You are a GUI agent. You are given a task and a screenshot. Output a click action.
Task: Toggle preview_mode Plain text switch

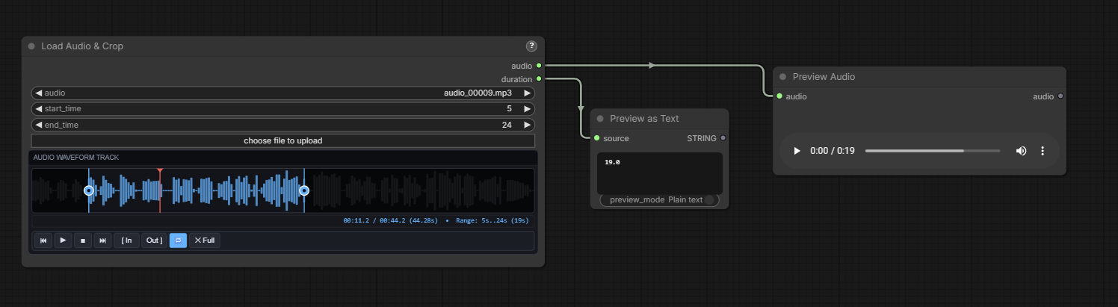659,199
